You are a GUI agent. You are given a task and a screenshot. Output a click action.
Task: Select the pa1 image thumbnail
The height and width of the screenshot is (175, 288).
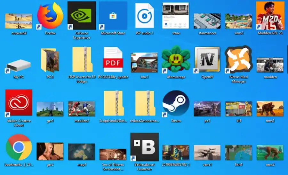point(207,109)
